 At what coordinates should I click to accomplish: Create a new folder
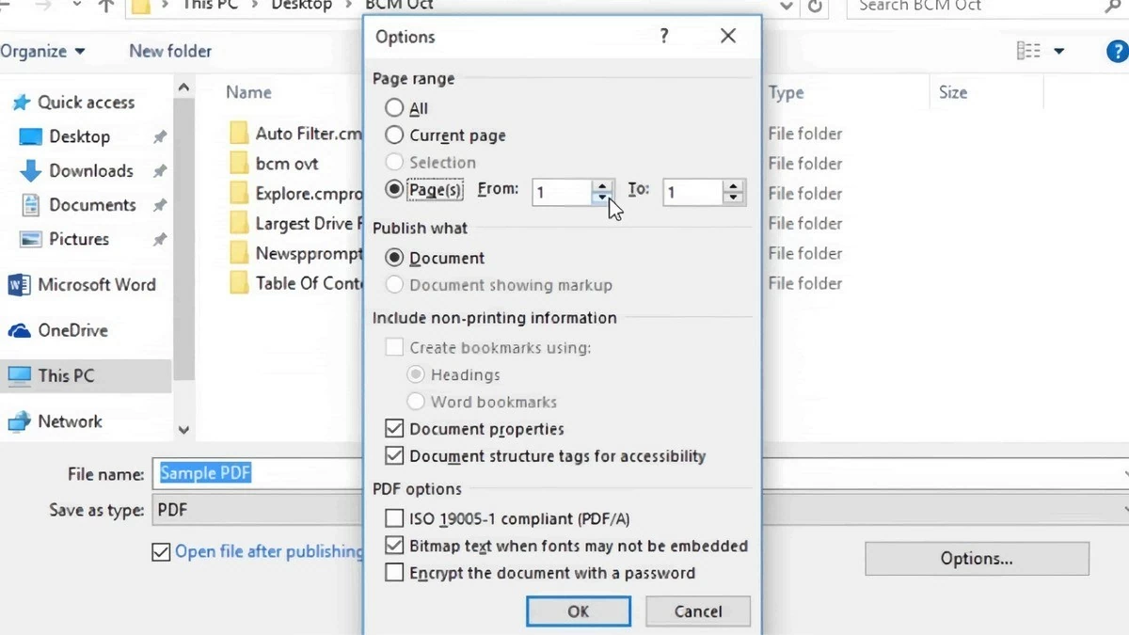pos(169,51)
